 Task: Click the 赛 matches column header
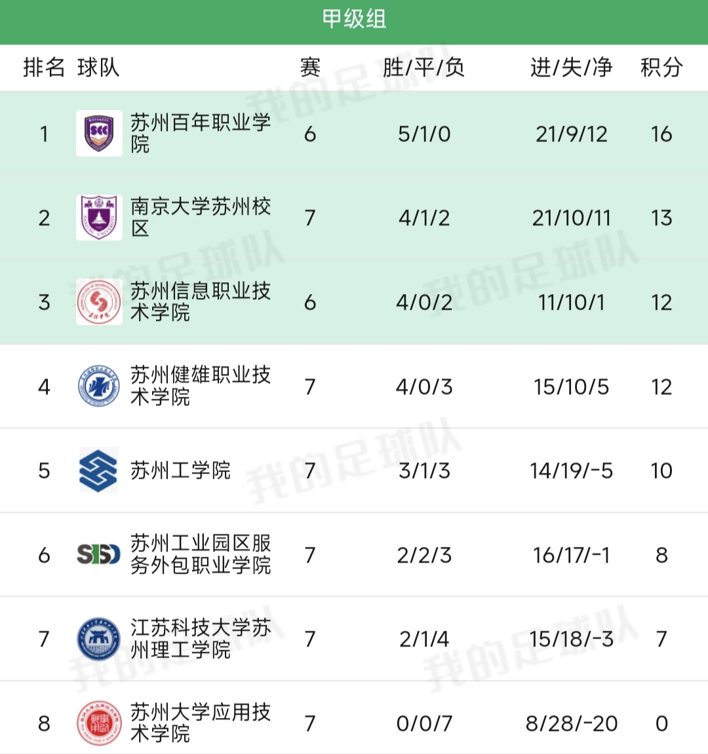(310, 67)
